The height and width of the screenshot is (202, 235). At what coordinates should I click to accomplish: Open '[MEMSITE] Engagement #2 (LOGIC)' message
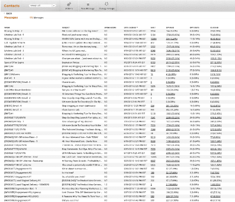21,196
